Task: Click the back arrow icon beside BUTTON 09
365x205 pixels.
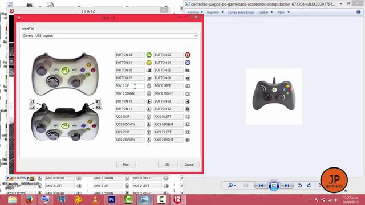Action: coord(188,101)
